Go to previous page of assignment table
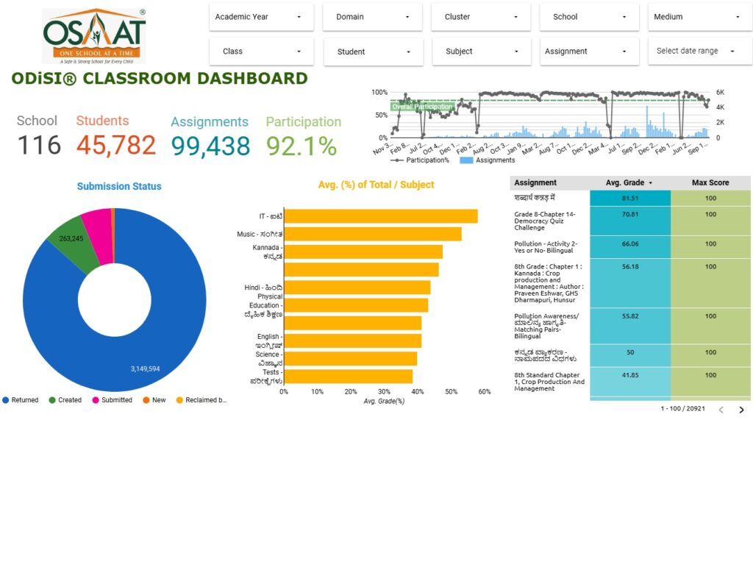The height and width of the screenshot is (581, 753). click(721, 410)
